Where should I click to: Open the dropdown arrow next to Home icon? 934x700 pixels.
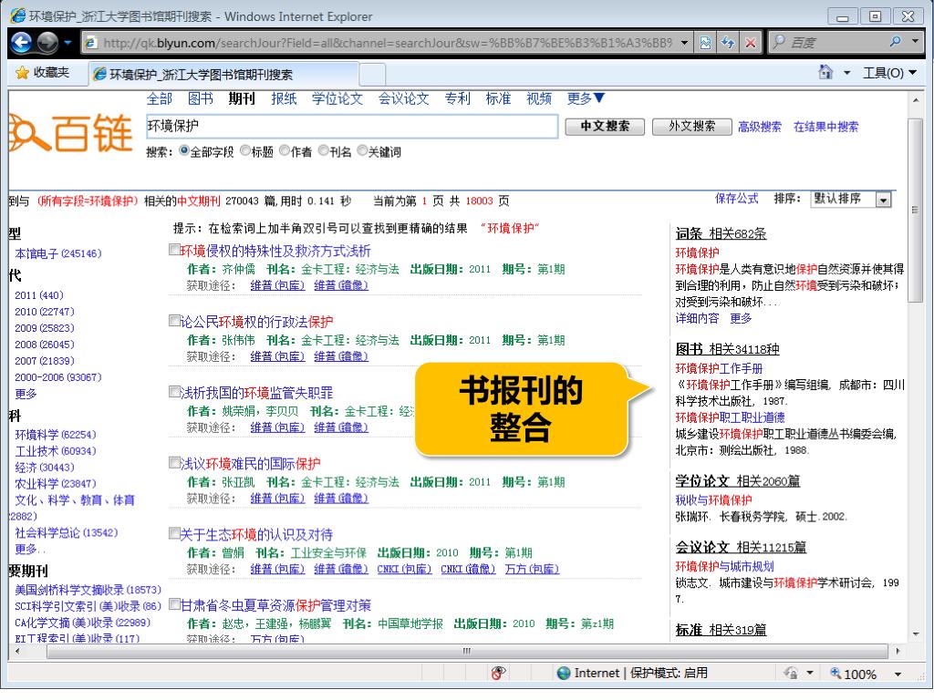click(846, 73)
